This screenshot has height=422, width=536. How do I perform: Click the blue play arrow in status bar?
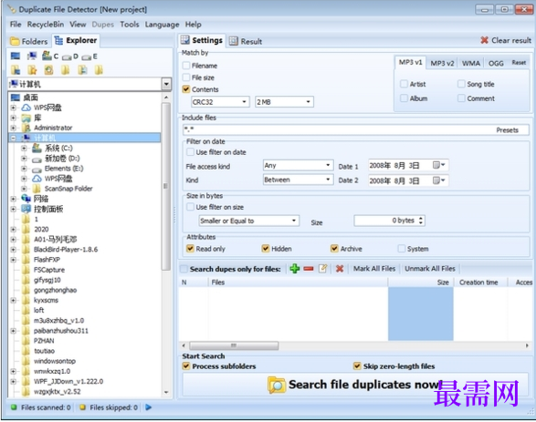point(148,407)
